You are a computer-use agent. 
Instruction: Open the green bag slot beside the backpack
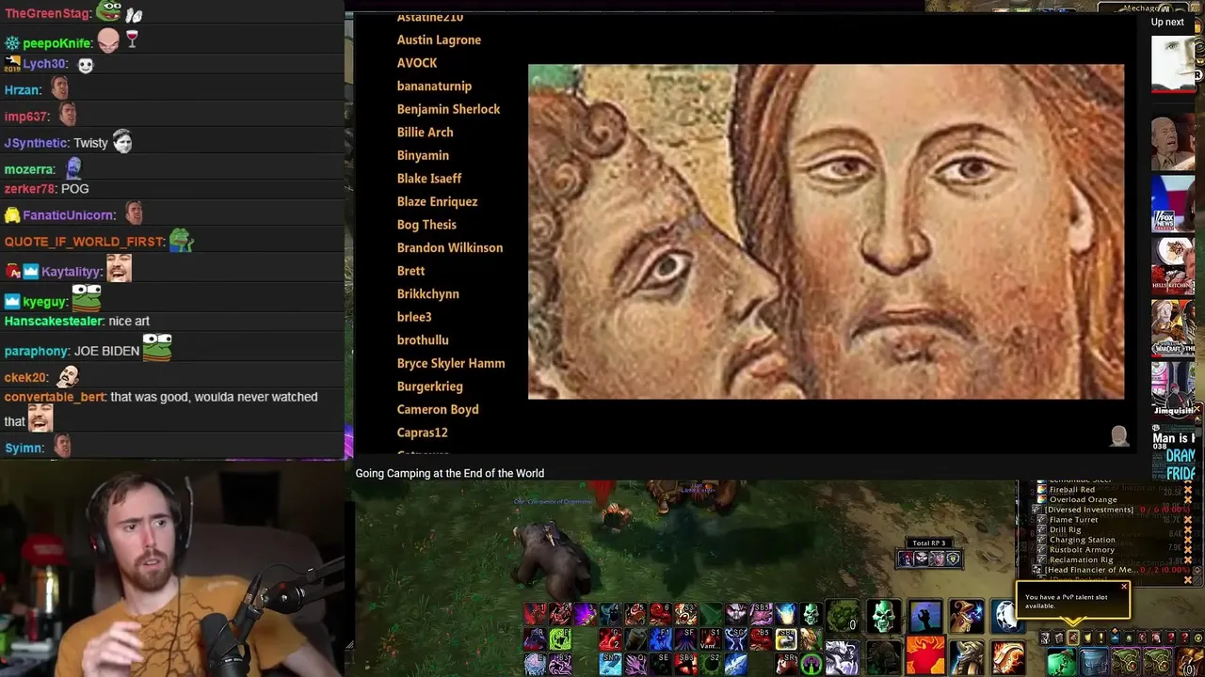1156,662
